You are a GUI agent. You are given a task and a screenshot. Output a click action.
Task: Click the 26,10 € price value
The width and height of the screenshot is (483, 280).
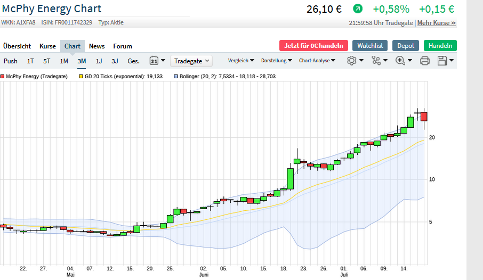(324, 9)
